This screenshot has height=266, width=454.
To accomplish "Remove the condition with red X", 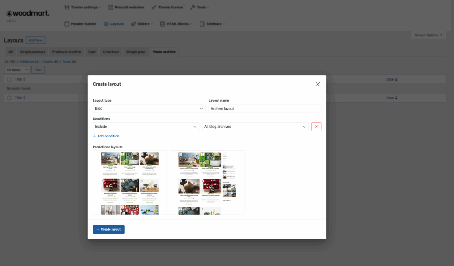I will point(317,127).
